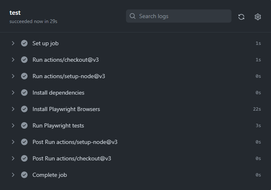Open the log settings gear icon
This screenshot has width=271, height=190.
click(x=258, y=17)
